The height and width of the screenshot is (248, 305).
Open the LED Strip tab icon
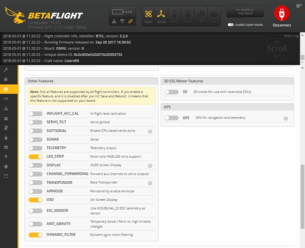tap(6, 157)
